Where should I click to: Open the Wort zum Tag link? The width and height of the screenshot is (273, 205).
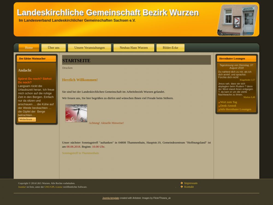click(x=229, y=102)
